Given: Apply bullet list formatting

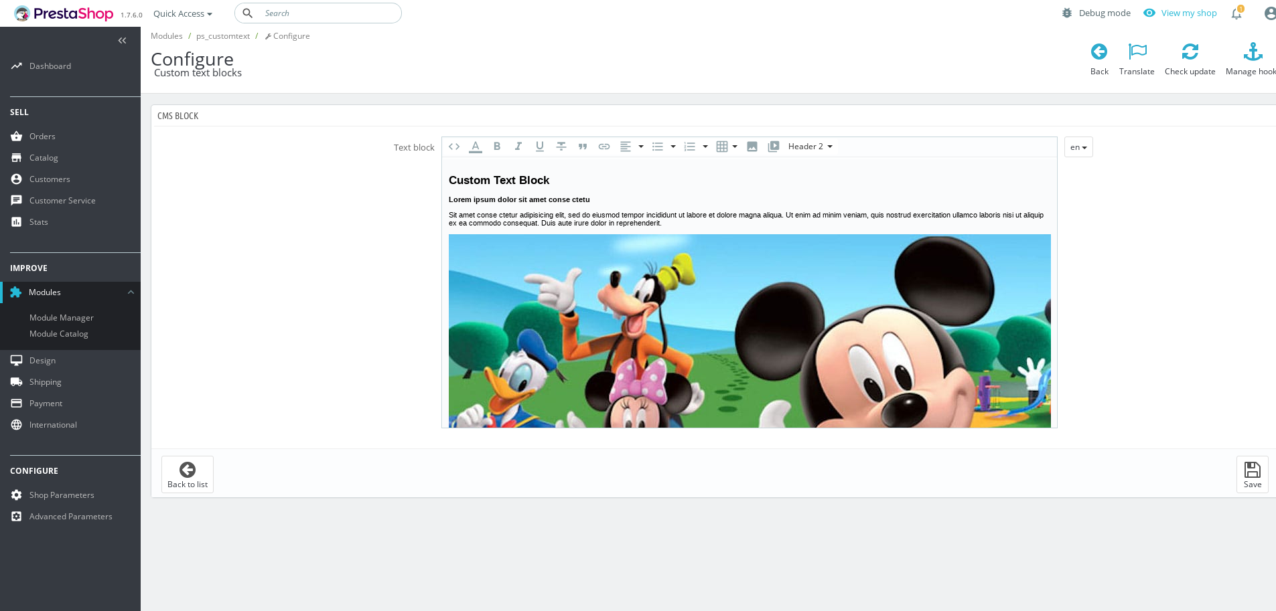Looking at the screenshot, I should (x=658, y=147).
